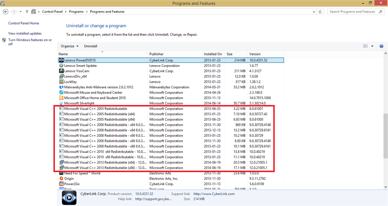The height and width of the screenshot is (206, 388).
Task: Click the Lenovo YouCam icon
Action: pos(61,71)
